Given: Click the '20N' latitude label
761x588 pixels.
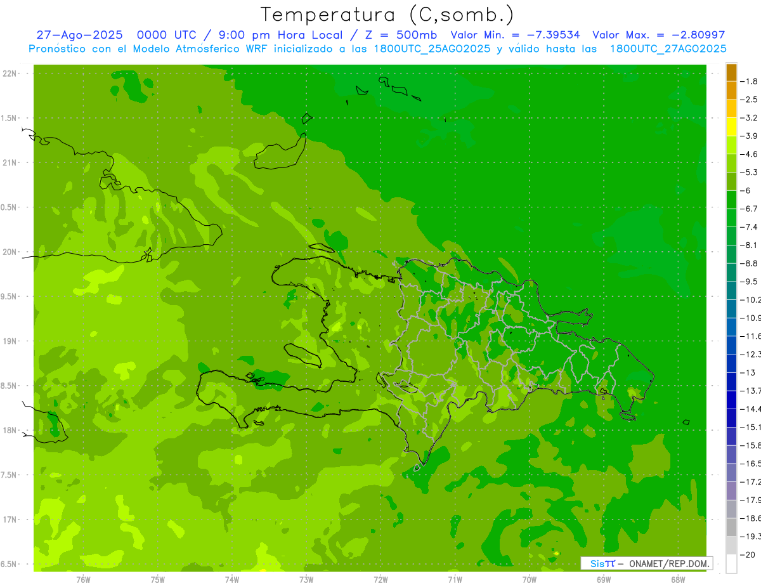Looking at the screenshot, I should (x=10, y=252).
